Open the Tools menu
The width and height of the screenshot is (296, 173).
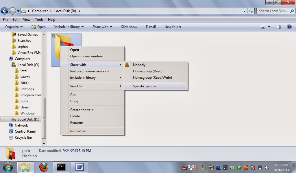coord(39,19)
